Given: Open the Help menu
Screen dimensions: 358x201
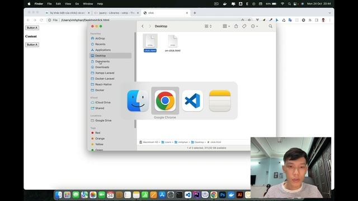Looking at the screenshot, I should coord(100,4).
